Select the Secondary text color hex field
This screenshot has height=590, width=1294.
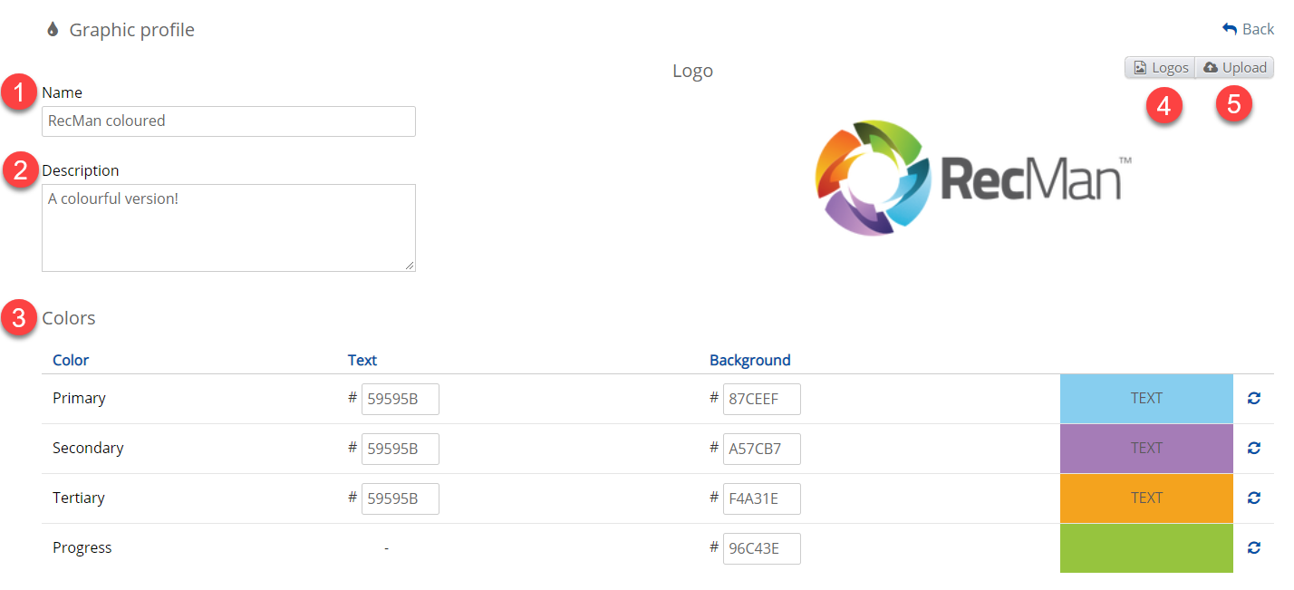tap(400, 449)
